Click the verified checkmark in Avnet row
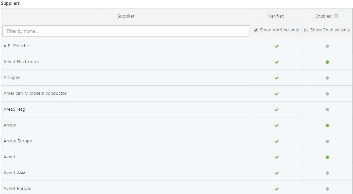 click(x=277, y=157)
